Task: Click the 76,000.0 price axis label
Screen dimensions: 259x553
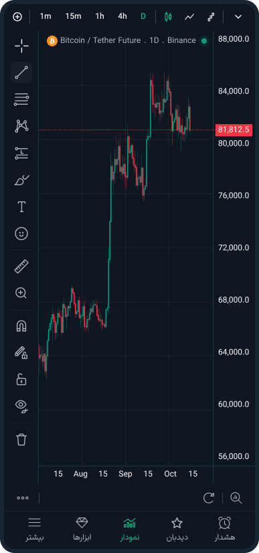Action: 234,195
